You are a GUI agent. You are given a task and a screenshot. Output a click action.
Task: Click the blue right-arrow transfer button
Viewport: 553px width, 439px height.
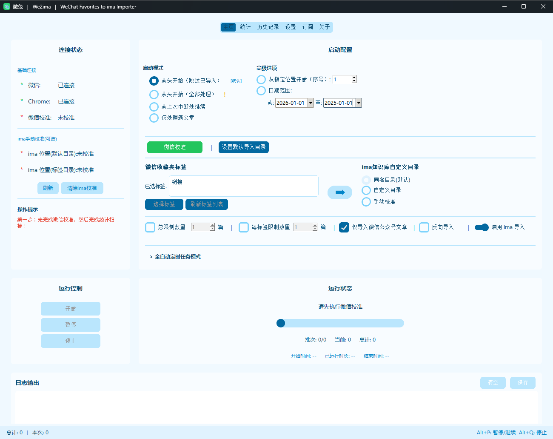point(340,192)
